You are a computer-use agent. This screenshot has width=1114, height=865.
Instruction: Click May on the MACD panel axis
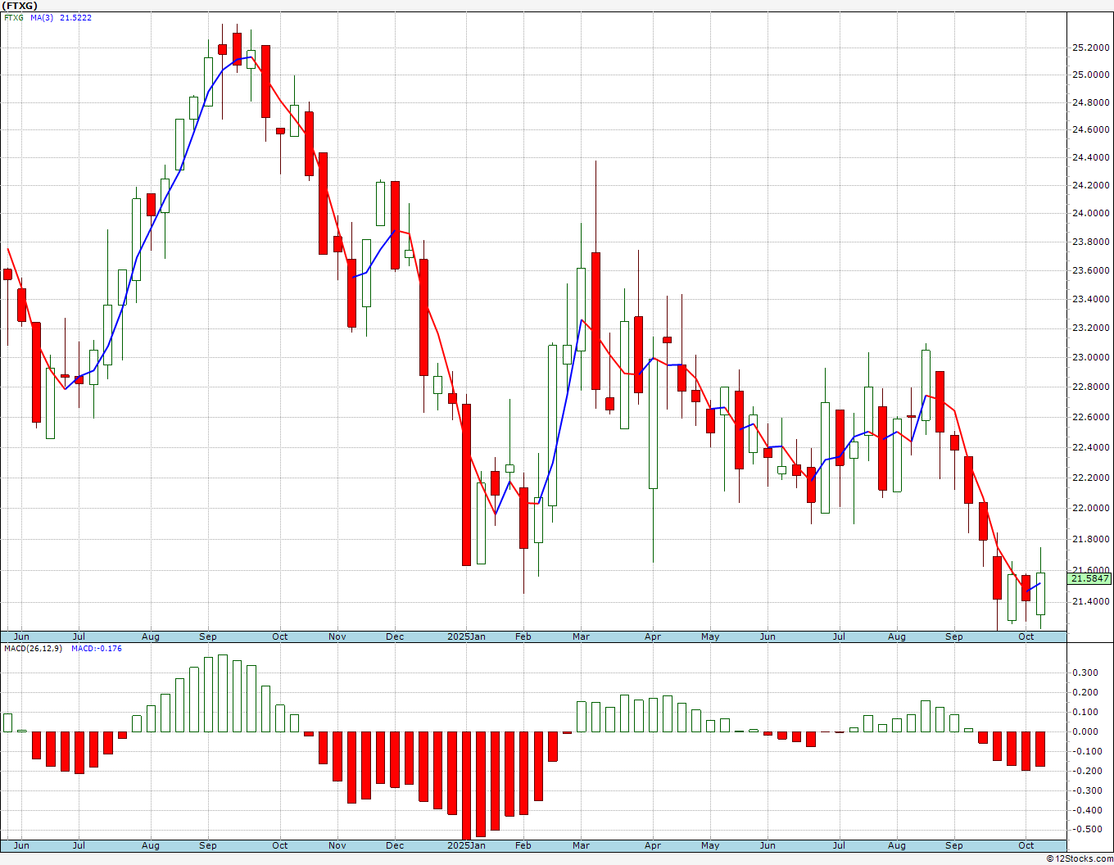tap(710, 845)
